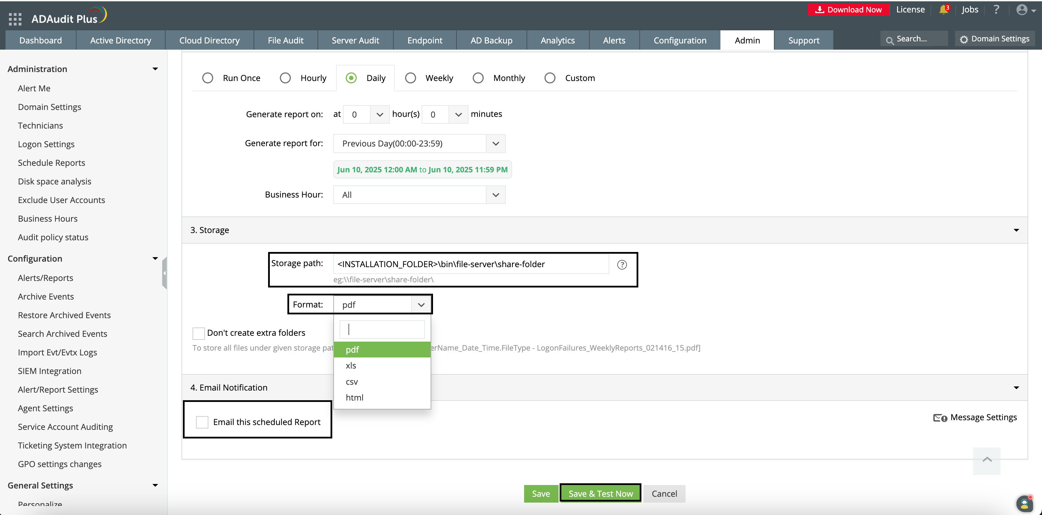Click the Save & Test Now button
The height and width of the screenshot is (515, 1042).
pyautogui.click(x=600, y=494)
